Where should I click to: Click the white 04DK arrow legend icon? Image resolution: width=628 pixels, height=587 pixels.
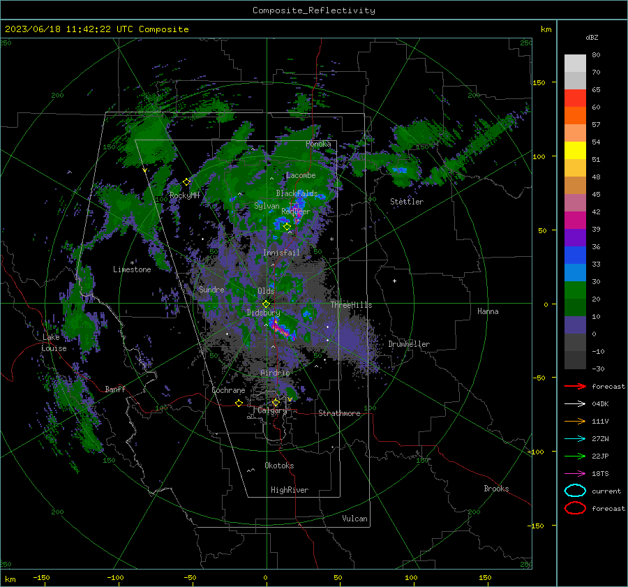click(575, 403)
